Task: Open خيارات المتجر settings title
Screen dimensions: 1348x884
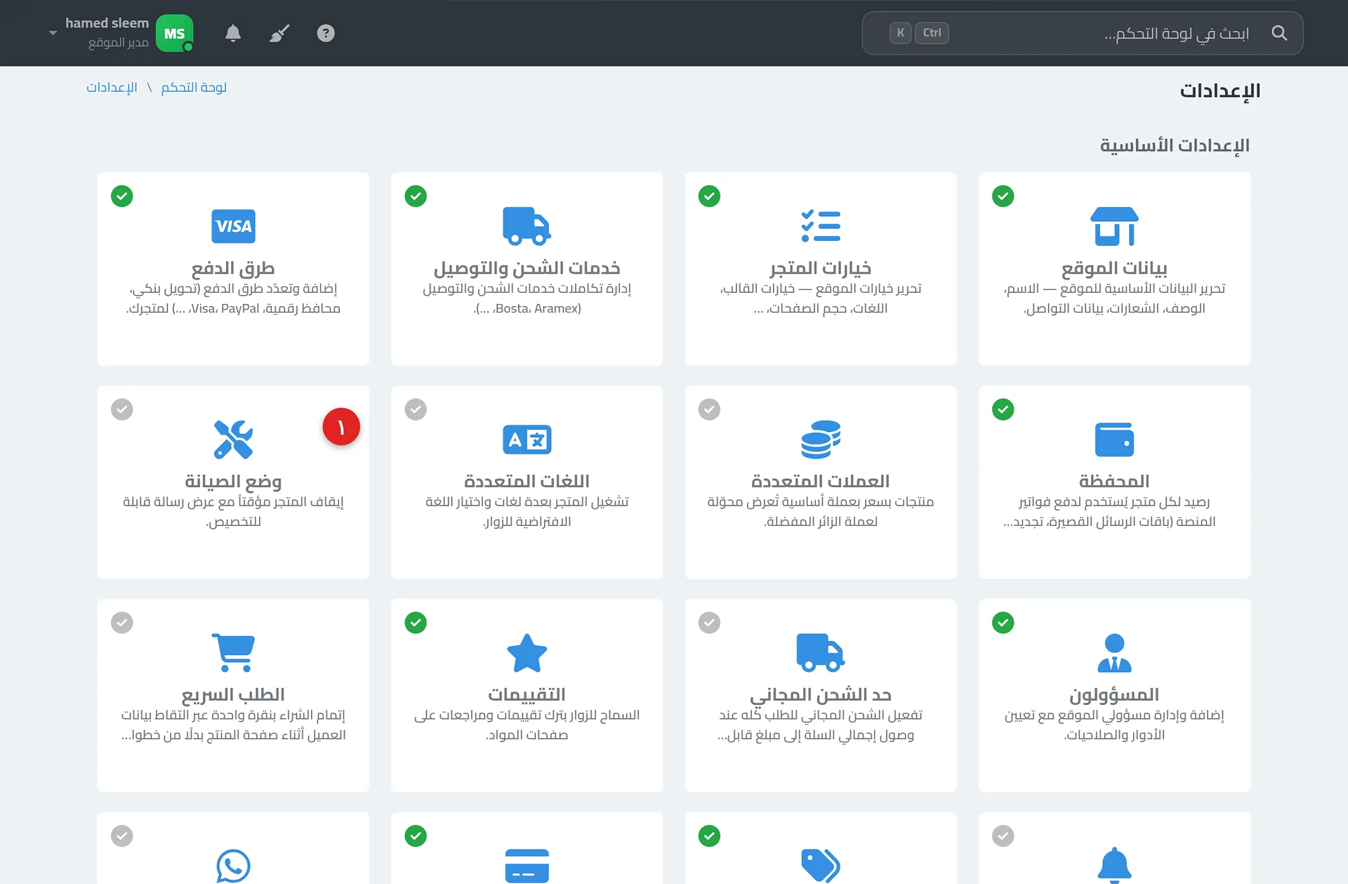Action: (821, 268)
